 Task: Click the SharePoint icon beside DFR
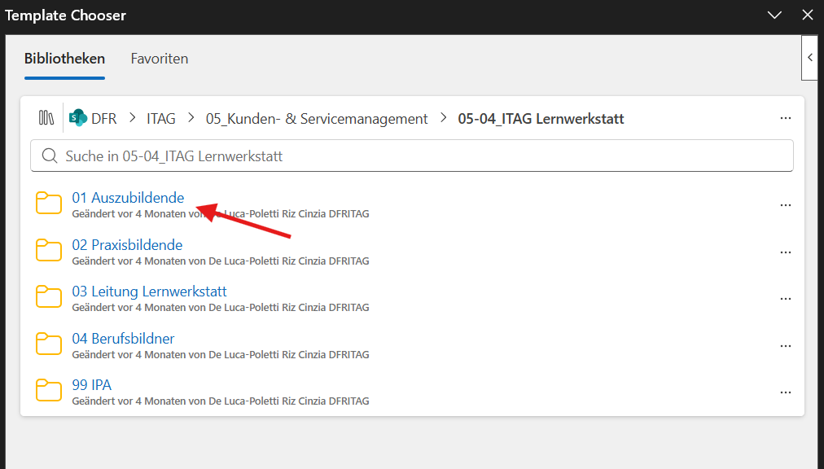(x=78, y=118)
